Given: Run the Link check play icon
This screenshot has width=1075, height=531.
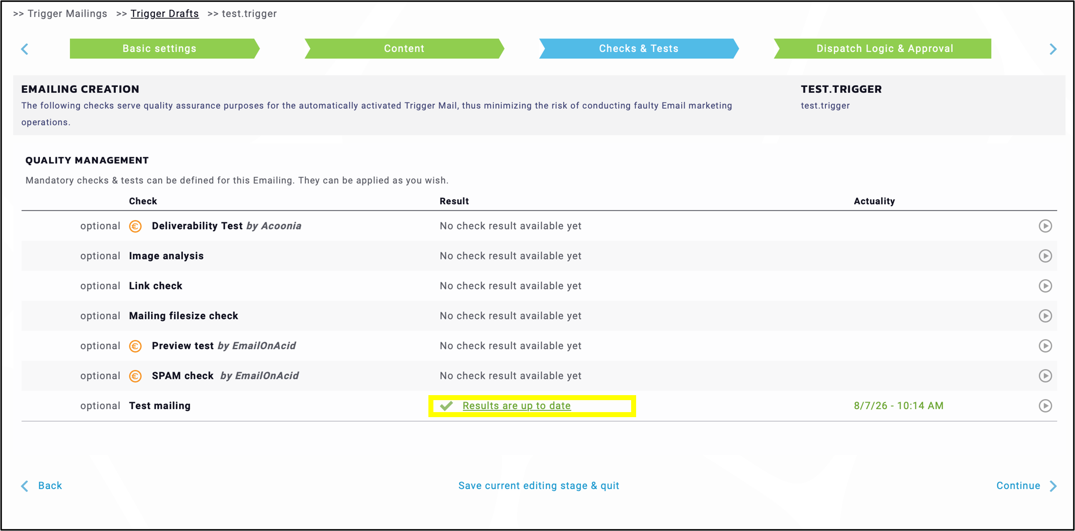Looking at the screenshot, I should pos(1045,286).
